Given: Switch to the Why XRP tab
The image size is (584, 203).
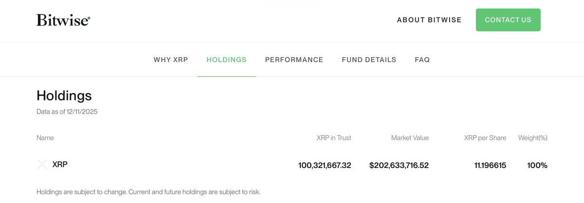Looking at the screenshot, I should pos(171,60).
